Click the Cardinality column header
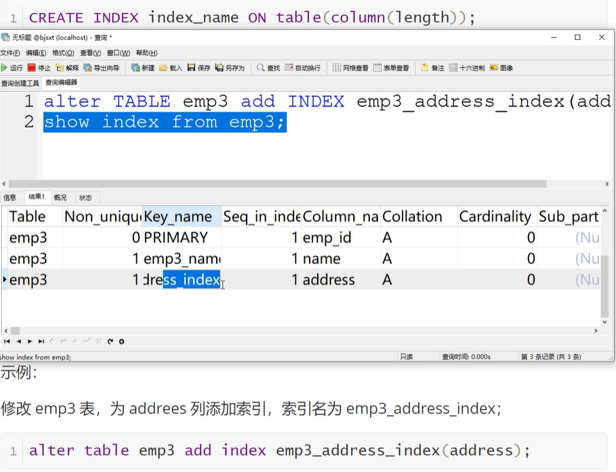The image size is (616, 472). point(497,217)
